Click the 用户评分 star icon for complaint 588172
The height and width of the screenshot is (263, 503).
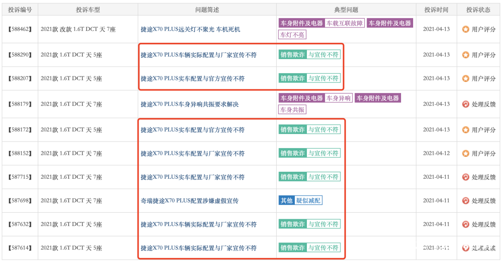click(x=465, y=130)
